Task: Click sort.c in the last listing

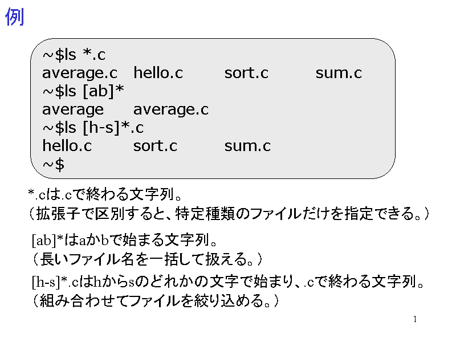Action: coord(155,146)
